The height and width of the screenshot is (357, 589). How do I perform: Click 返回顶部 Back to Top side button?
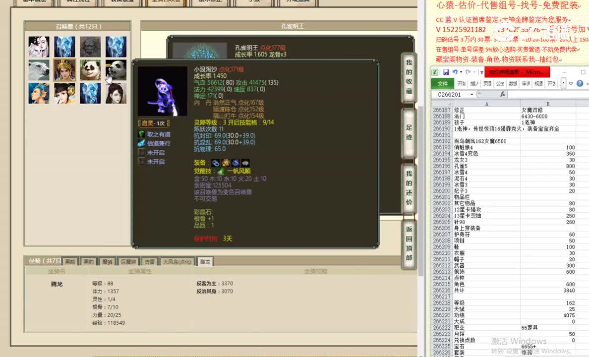pos(409,243)
